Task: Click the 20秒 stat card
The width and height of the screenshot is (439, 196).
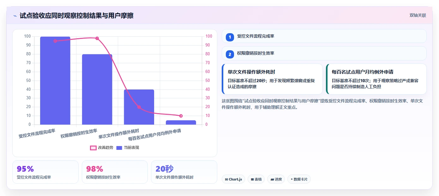Action: [184, 172]
